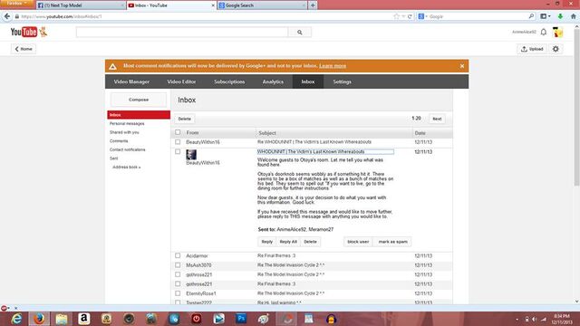Click the search magnifier button
The height and width of the screenshot is (326, 580).
(x=300, y=33)
